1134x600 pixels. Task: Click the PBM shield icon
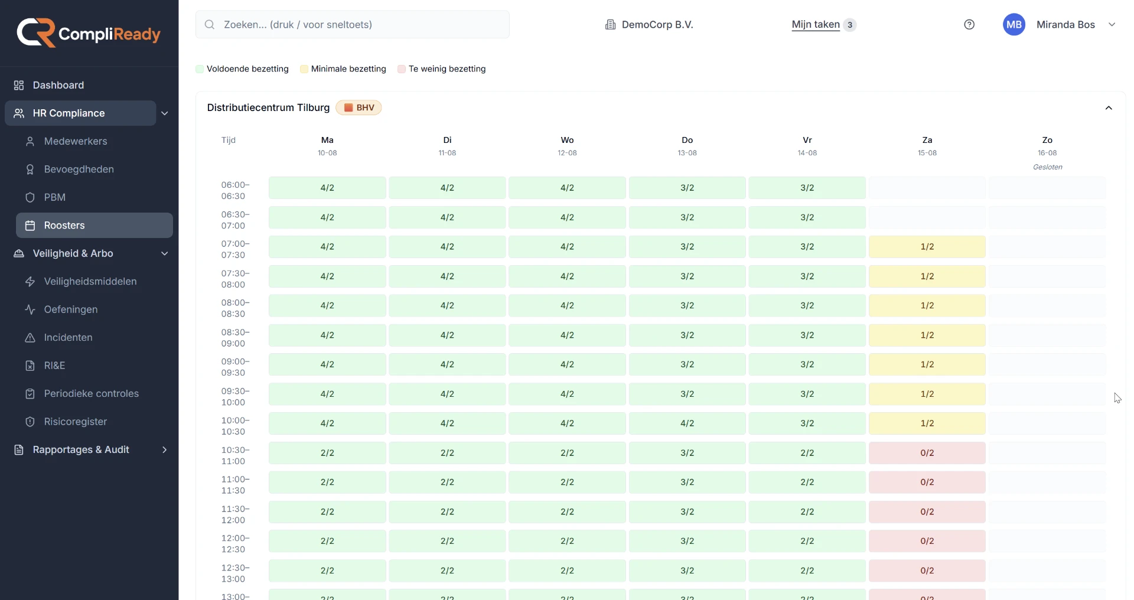coord(30,197)
